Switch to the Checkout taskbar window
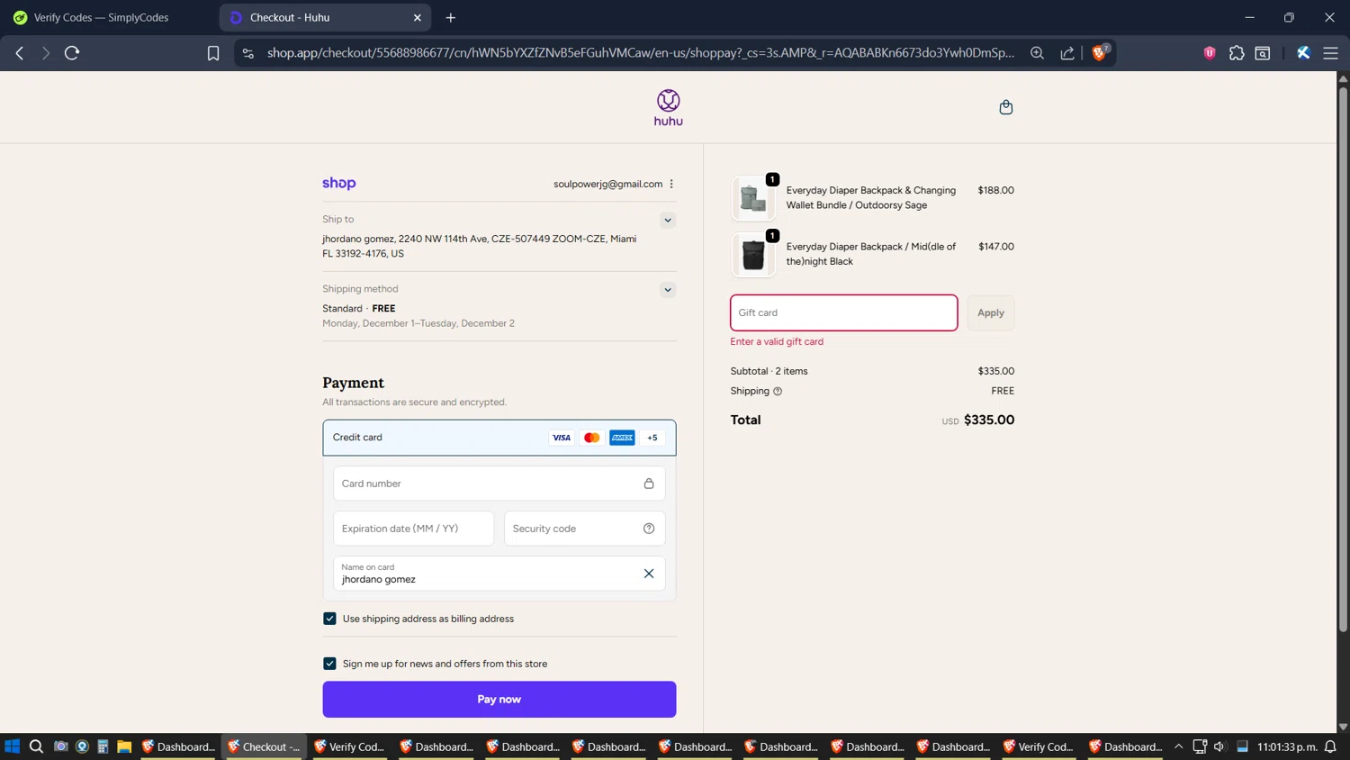The height and width of the screenshot is (760, 1350). (265, 746)
